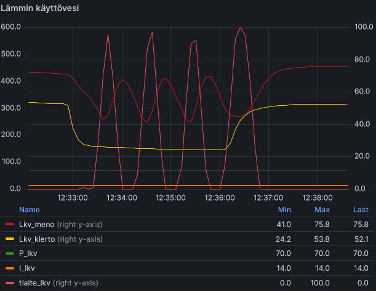Toggle visibility of P_lkv series
The height and width of the screenshot is (291, 376).
(28, 253)
